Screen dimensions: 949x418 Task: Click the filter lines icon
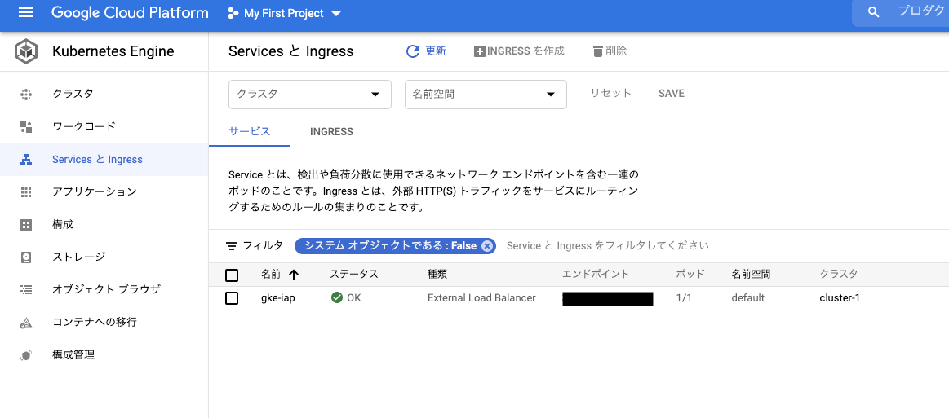pos(231,246)
